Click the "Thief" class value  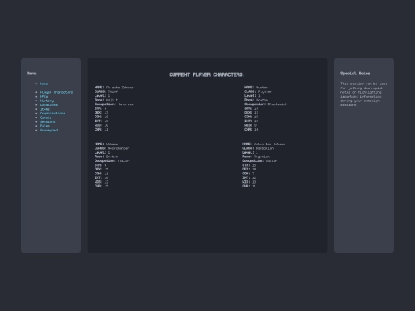pyautogui.click(x=112, y=91)
